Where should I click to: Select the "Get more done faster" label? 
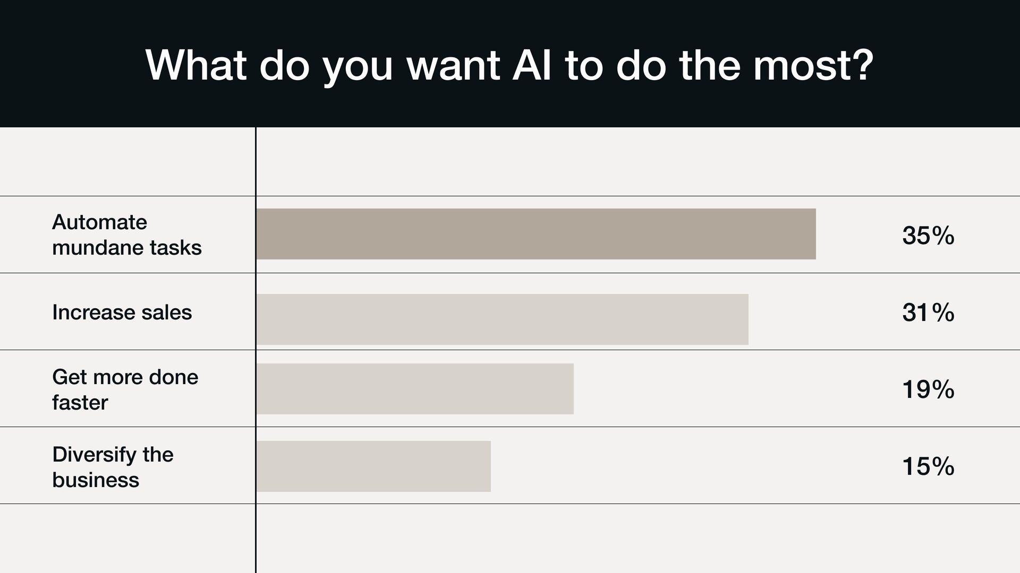point(125,389)
